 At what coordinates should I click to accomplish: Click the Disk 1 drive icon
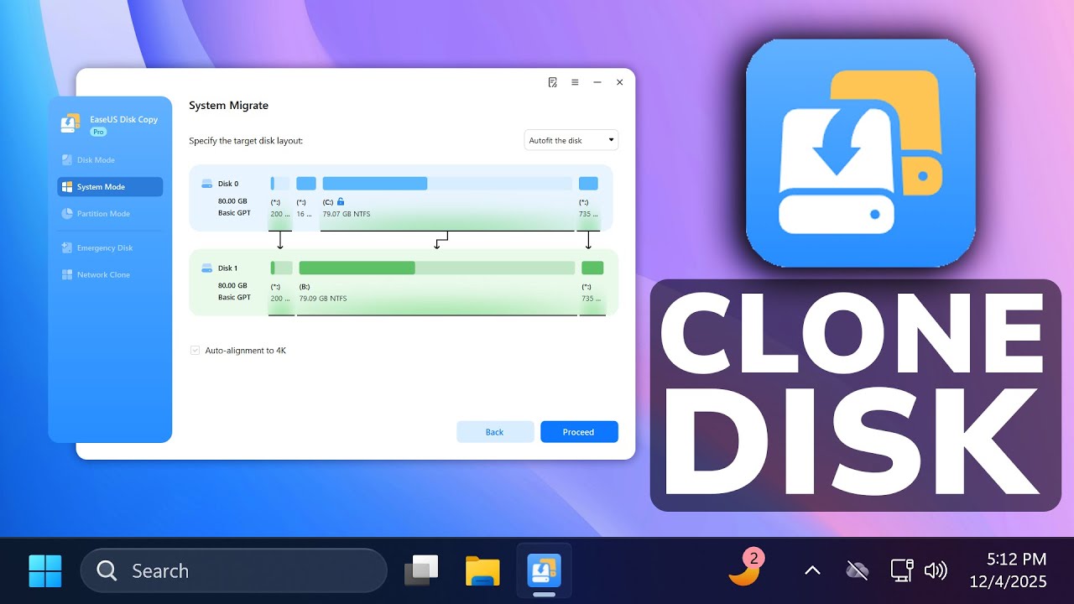tap(207, 268)
